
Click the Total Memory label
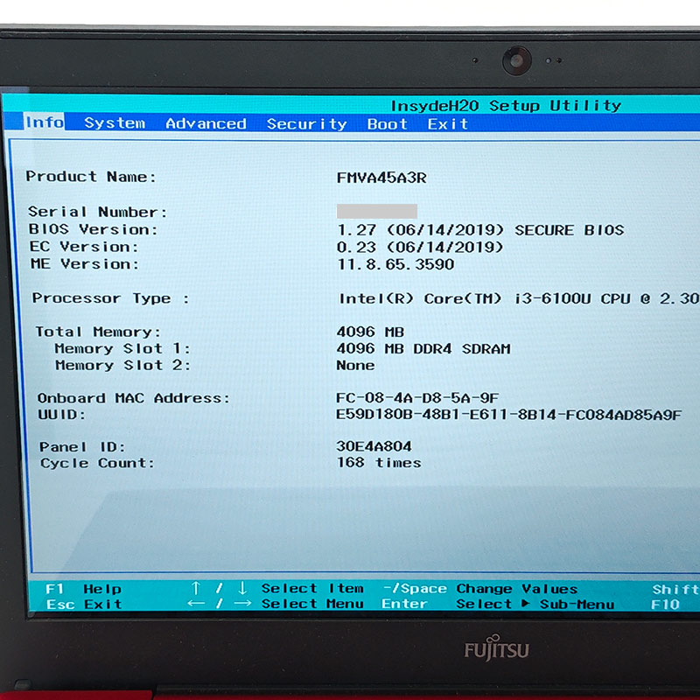[x=98, y=332]
